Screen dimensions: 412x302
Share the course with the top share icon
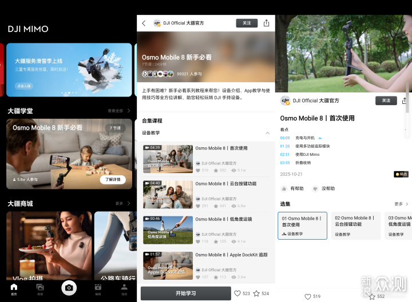(266, 23)
